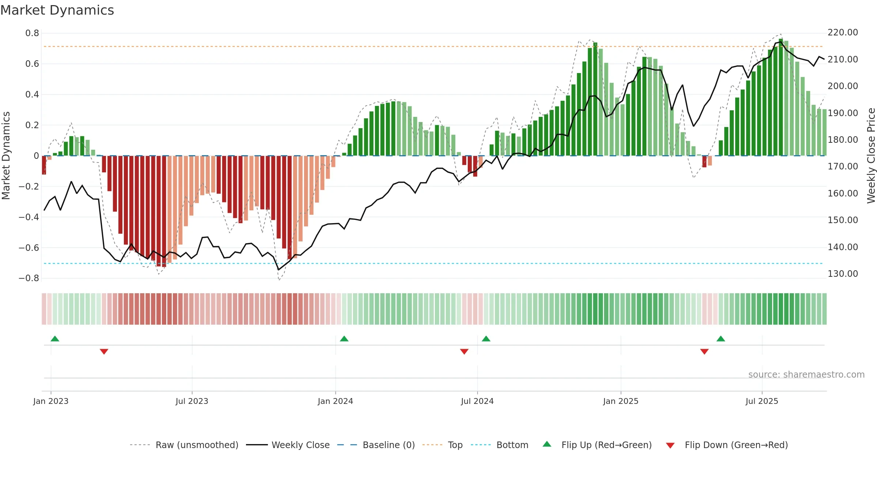The width and height of the screenshot is (877, 493).
Task: Click the Weekly Close Price axis title
Action: 871,156
